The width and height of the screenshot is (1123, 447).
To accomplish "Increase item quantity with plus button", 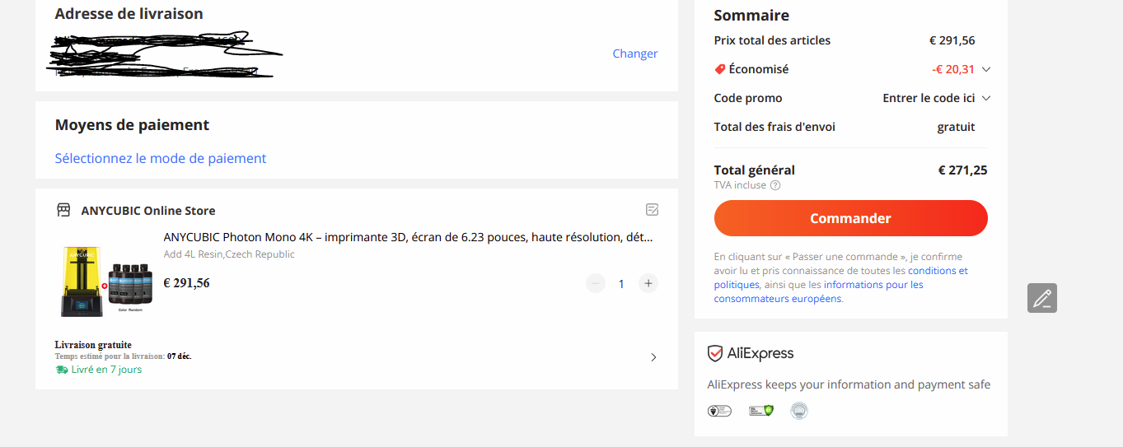I will (648, 283).
